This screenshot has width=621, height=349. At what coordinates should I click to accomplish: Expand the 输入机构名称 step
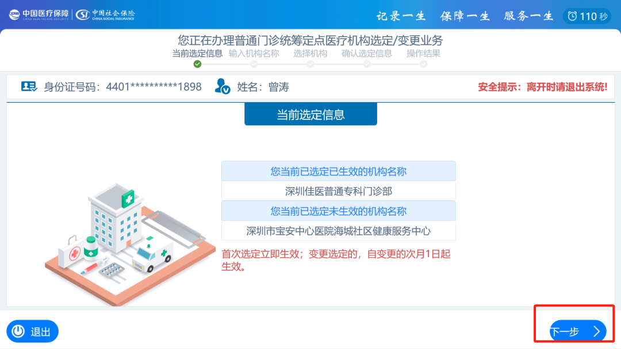tap(253, 53)
